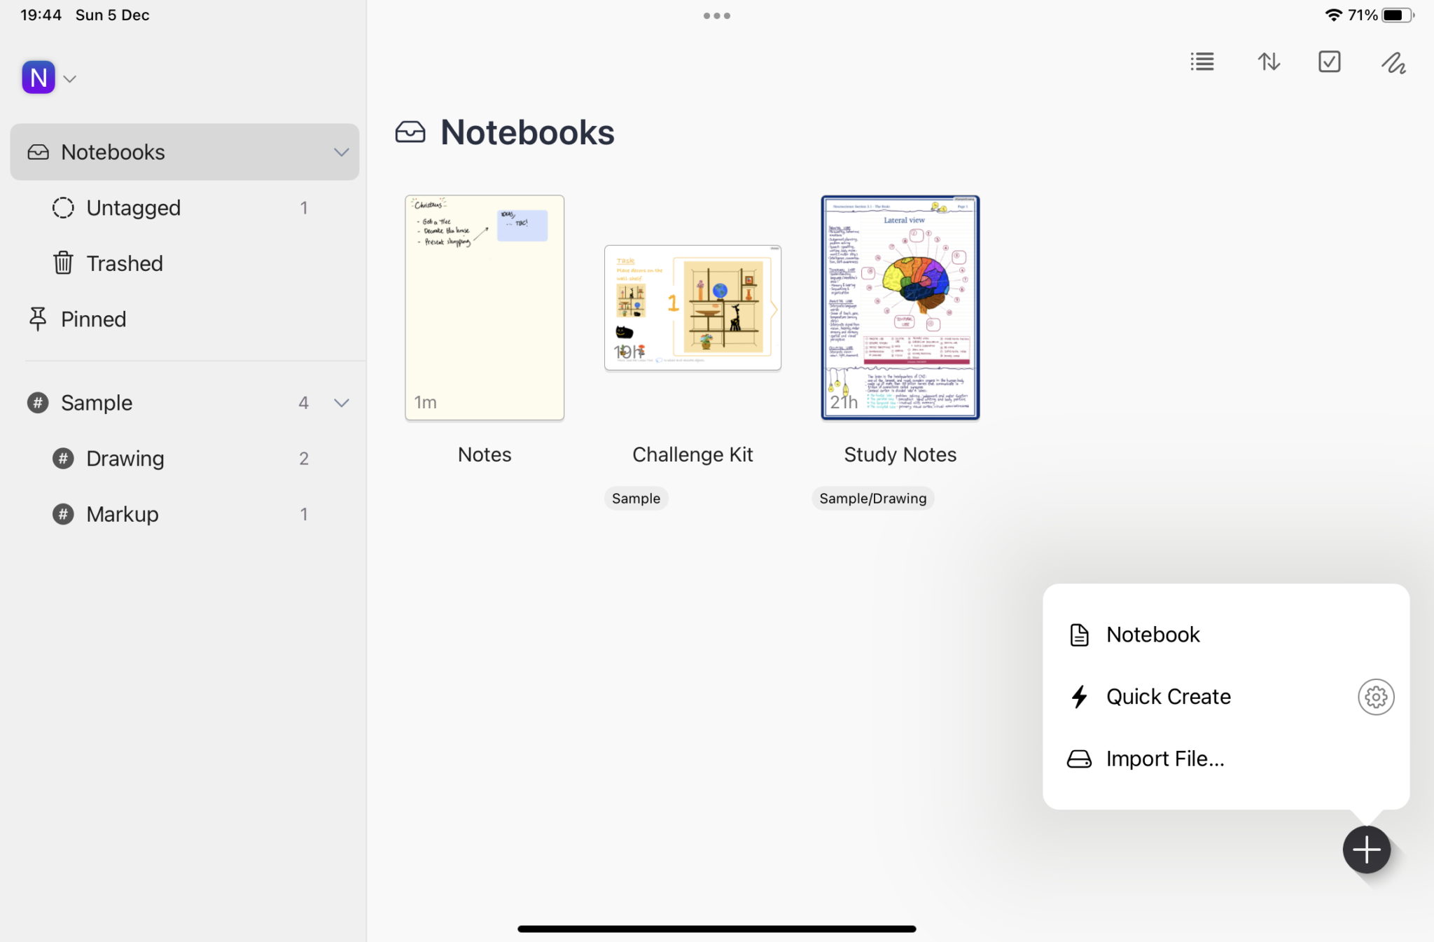1434x942 pixels.
Task: Click the purple N workspace avatar
Action: (x=39, y=77)
